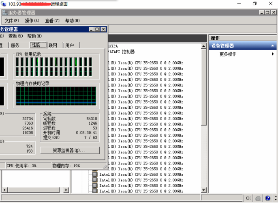Click the 句柄数 value 54318
The height and width of the screenshot is (203, 278).
(92, 119)
